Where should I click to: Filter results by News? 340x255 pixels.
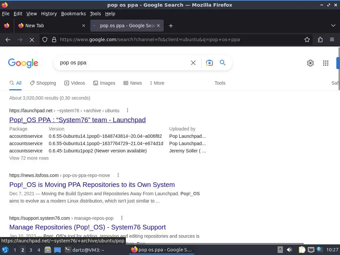pyautogui.click(x=133, y=83)
